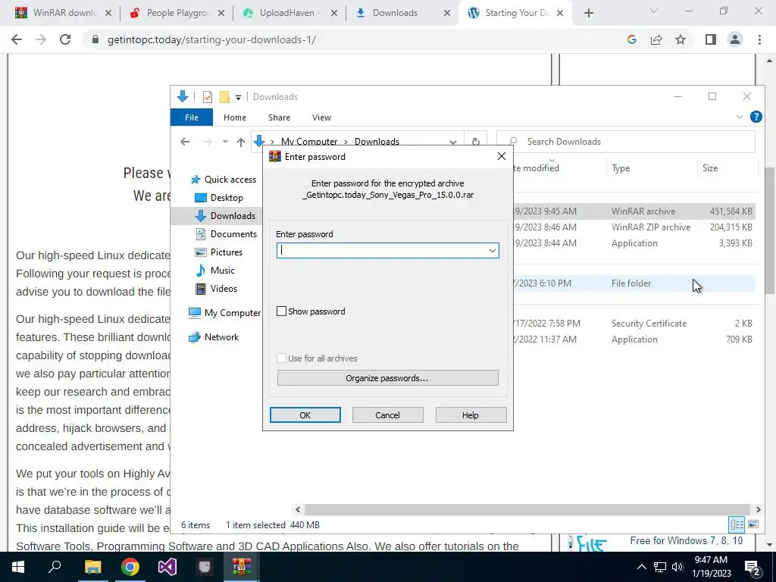Viewport: 776px width, 582px height.
Task: Open the Share ribbon tab
Action: tap(279, 117)
